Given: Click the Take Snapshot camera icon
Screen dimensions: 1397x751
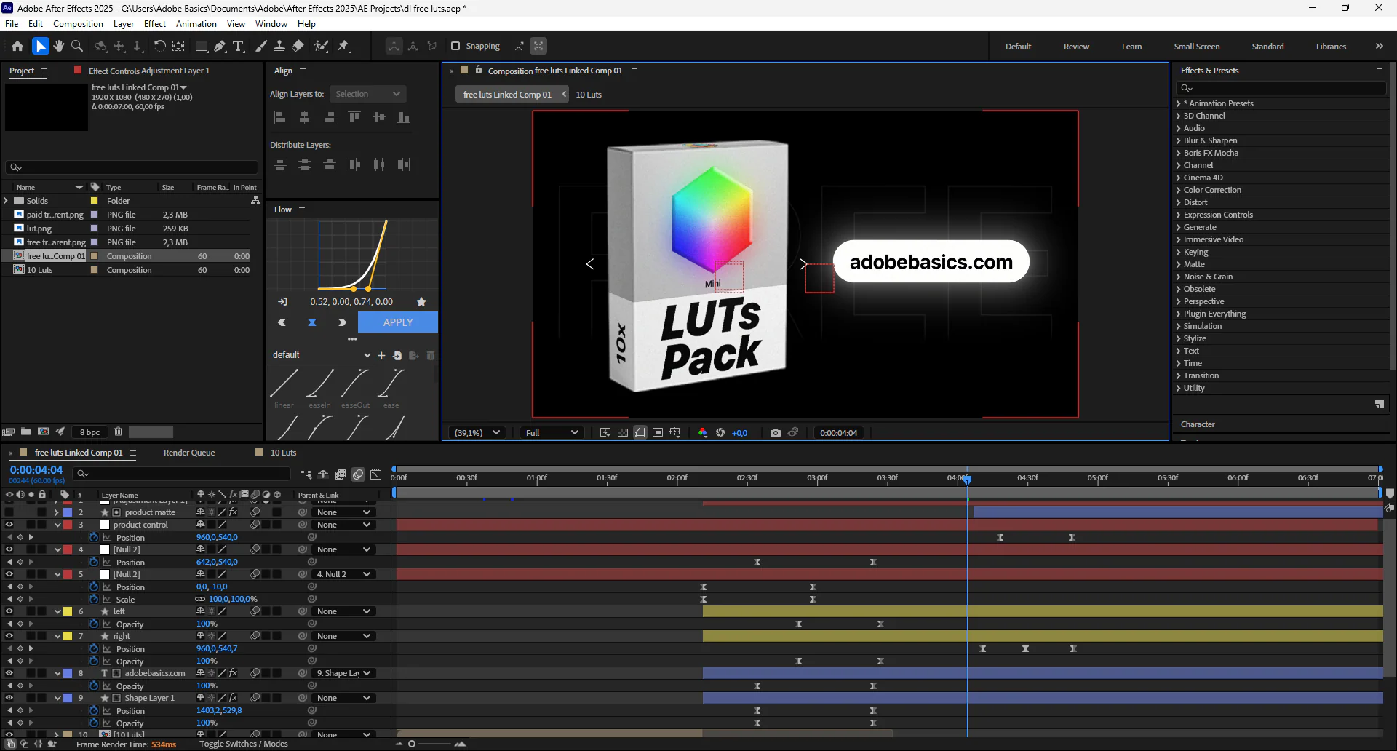Looking at the screenshot, I should (x=775, y=432).
